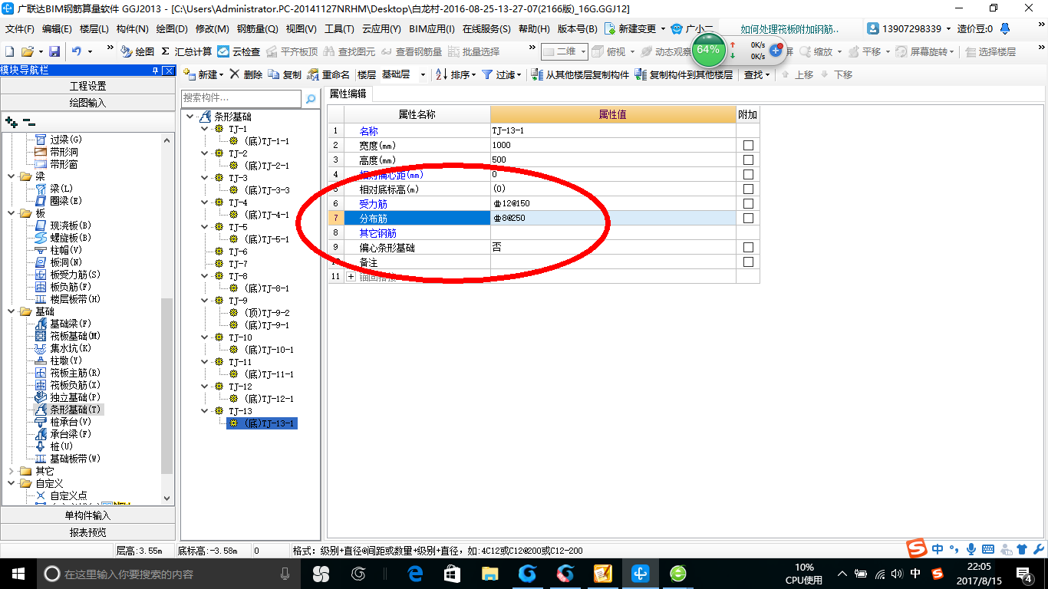Toggle 附加 checkbox for 宽度(mm) row
This screenshot has height=589, width=1048.
(748, 146)
